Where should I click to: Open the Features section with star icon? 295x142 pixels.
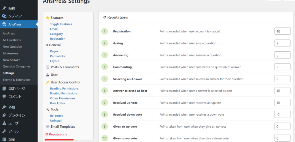point(57,18)
